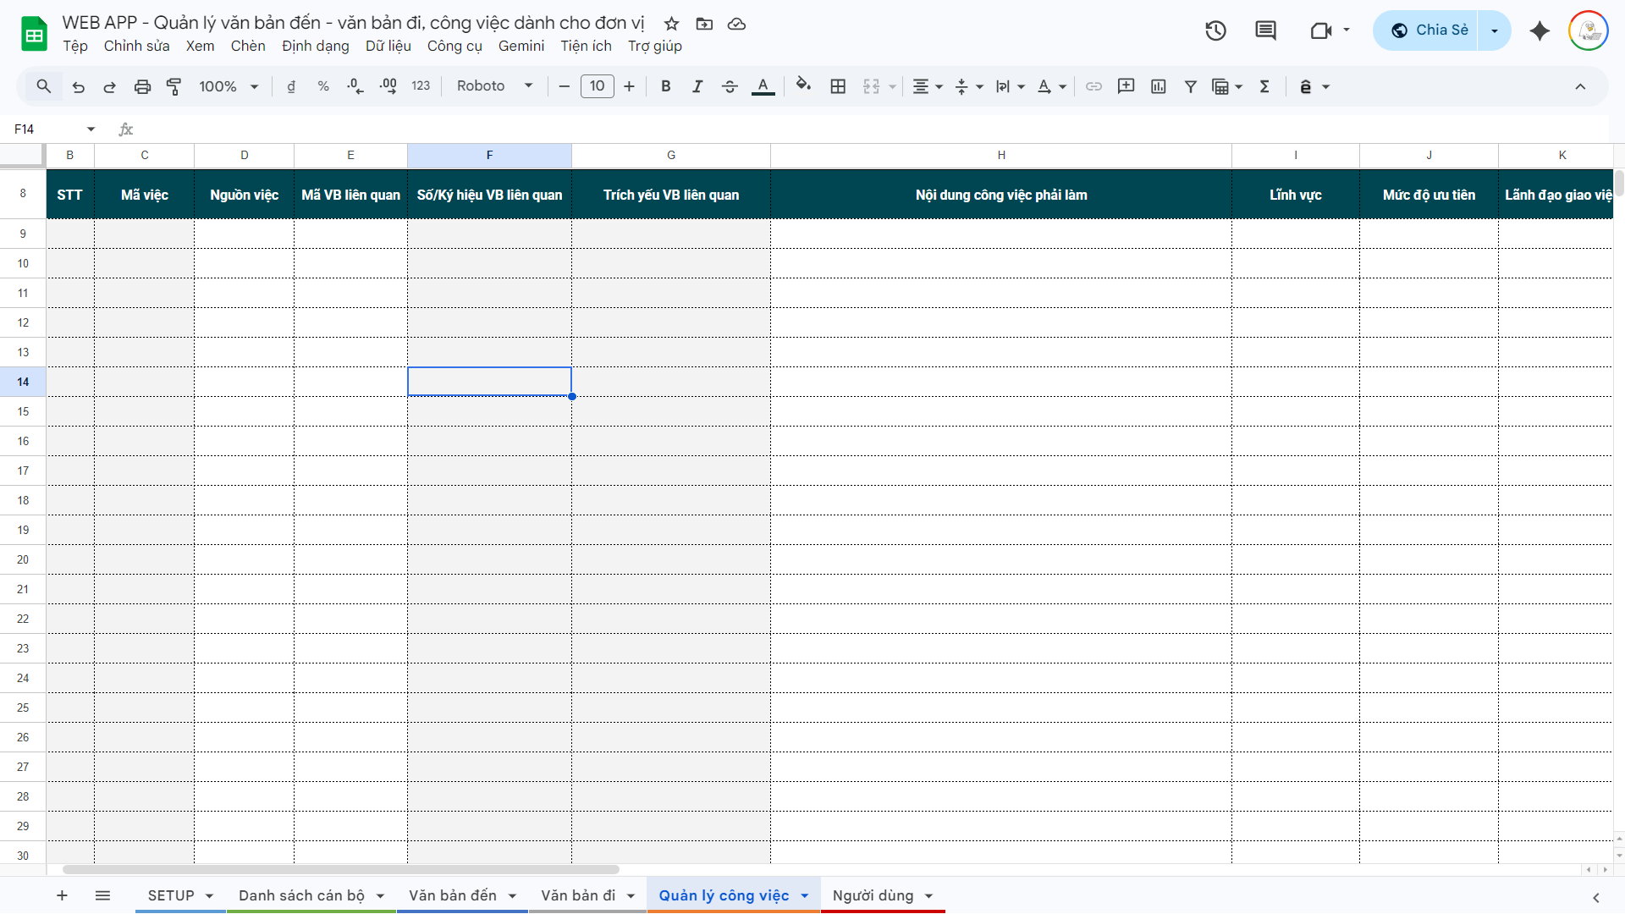Toggle italic formatting
The height and width of the screenshot is (914, 1625).
tap(697, 86)
